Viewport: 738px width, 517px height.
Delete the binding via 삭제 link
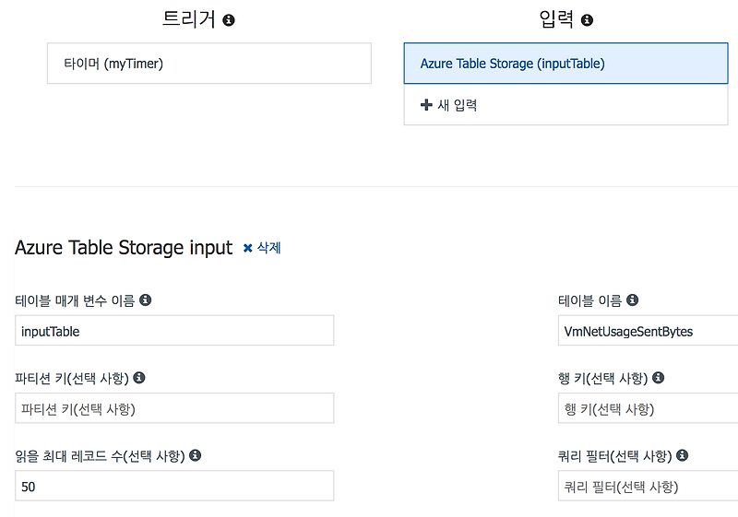tap(262, 248)
